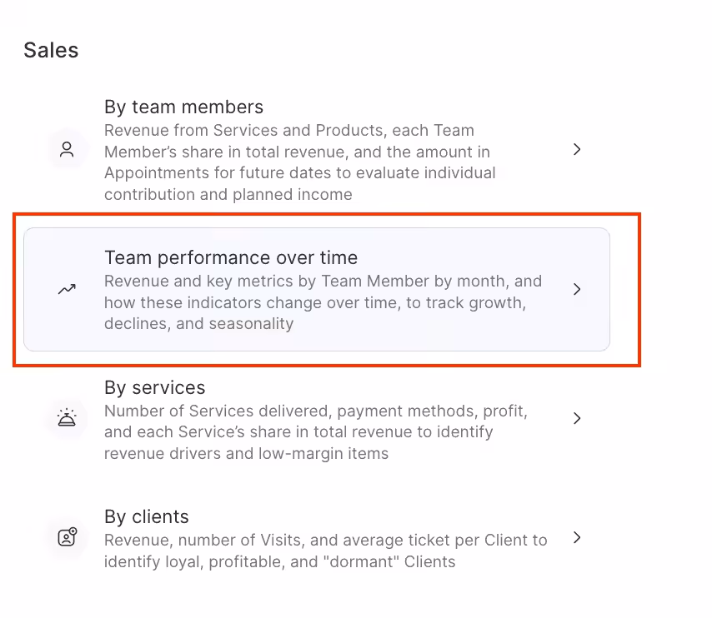Click the right chevron next to By clients
The width and height of the screenshot is (712, 618).
pyautogui.click(x=577, y=537)
